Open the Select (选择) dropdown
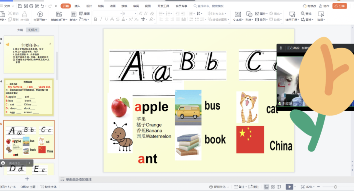 click(x=321, y=20)
